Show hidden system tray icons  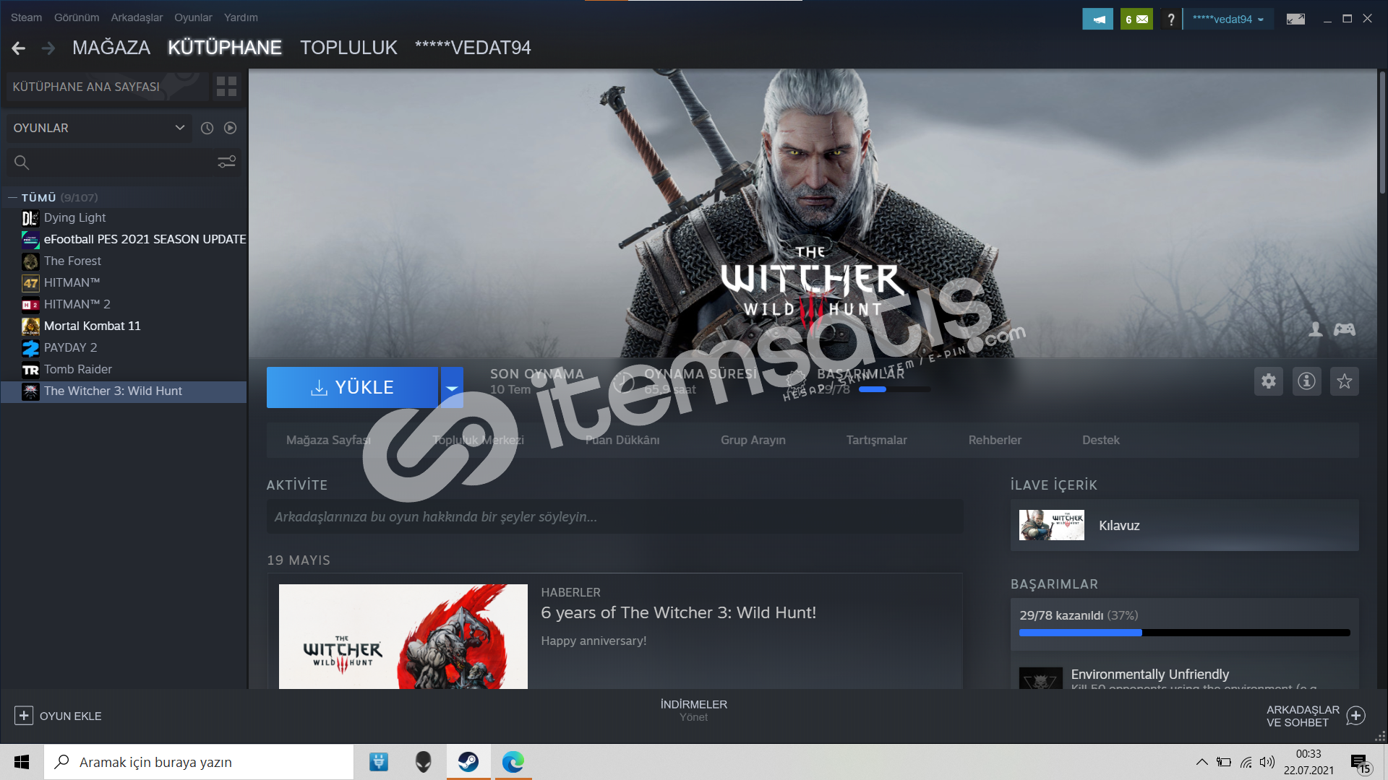(1201, 762)
